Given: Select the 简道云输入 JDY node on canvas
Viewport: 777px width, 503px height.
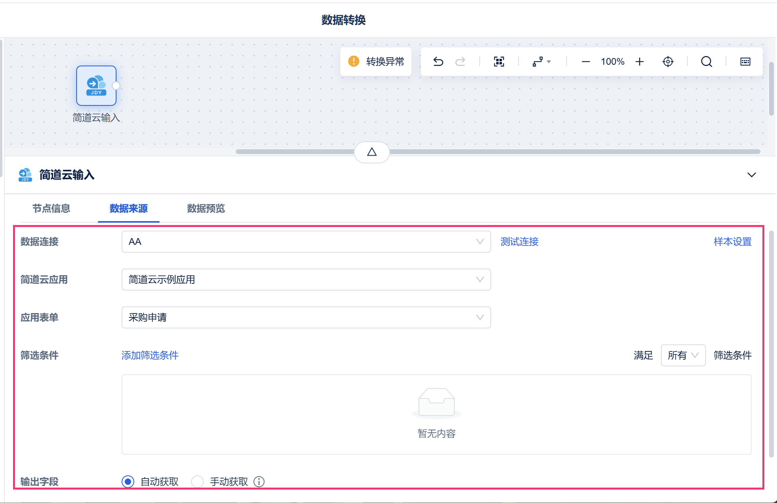Looking at the screenshot, I should coord(96,86).
